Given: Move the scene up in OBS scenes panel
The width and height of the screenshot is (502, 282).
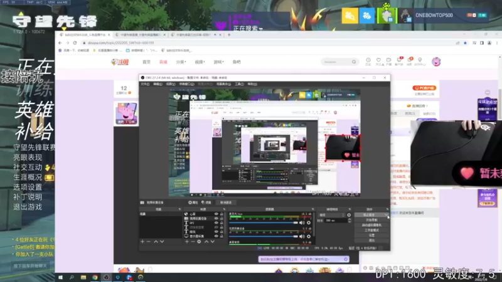Looking at the screenshot, I should pos(156,242).
